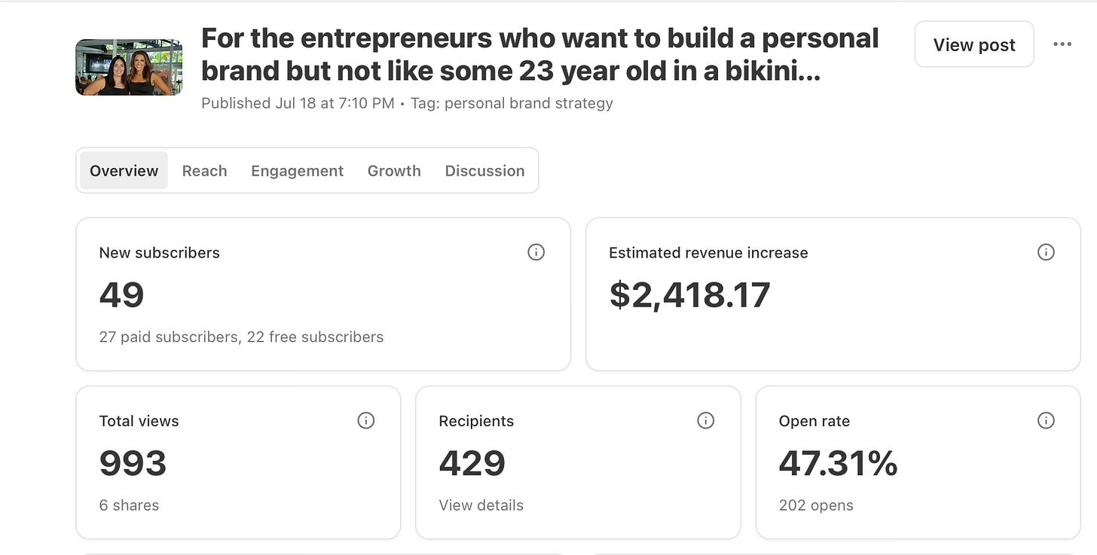This screenshot has width=1097, height=555.
Task: Click the 49 new subscribers count
Action: click(x=121, y=294)
